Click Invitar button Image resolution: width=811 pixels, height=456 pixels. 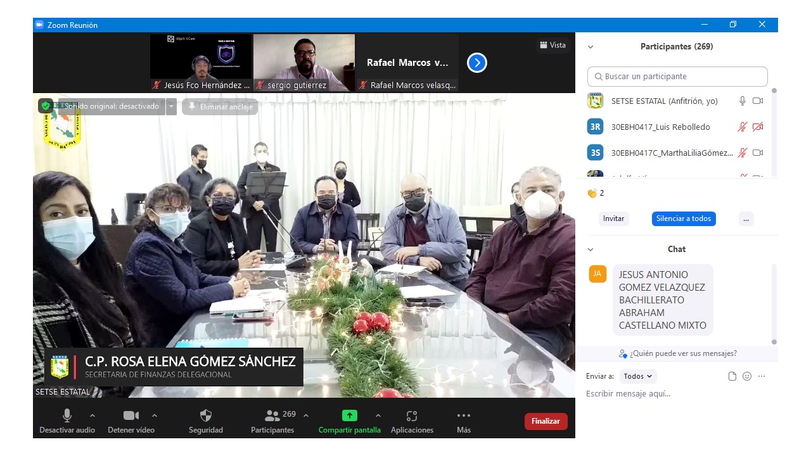click(613, 218)
